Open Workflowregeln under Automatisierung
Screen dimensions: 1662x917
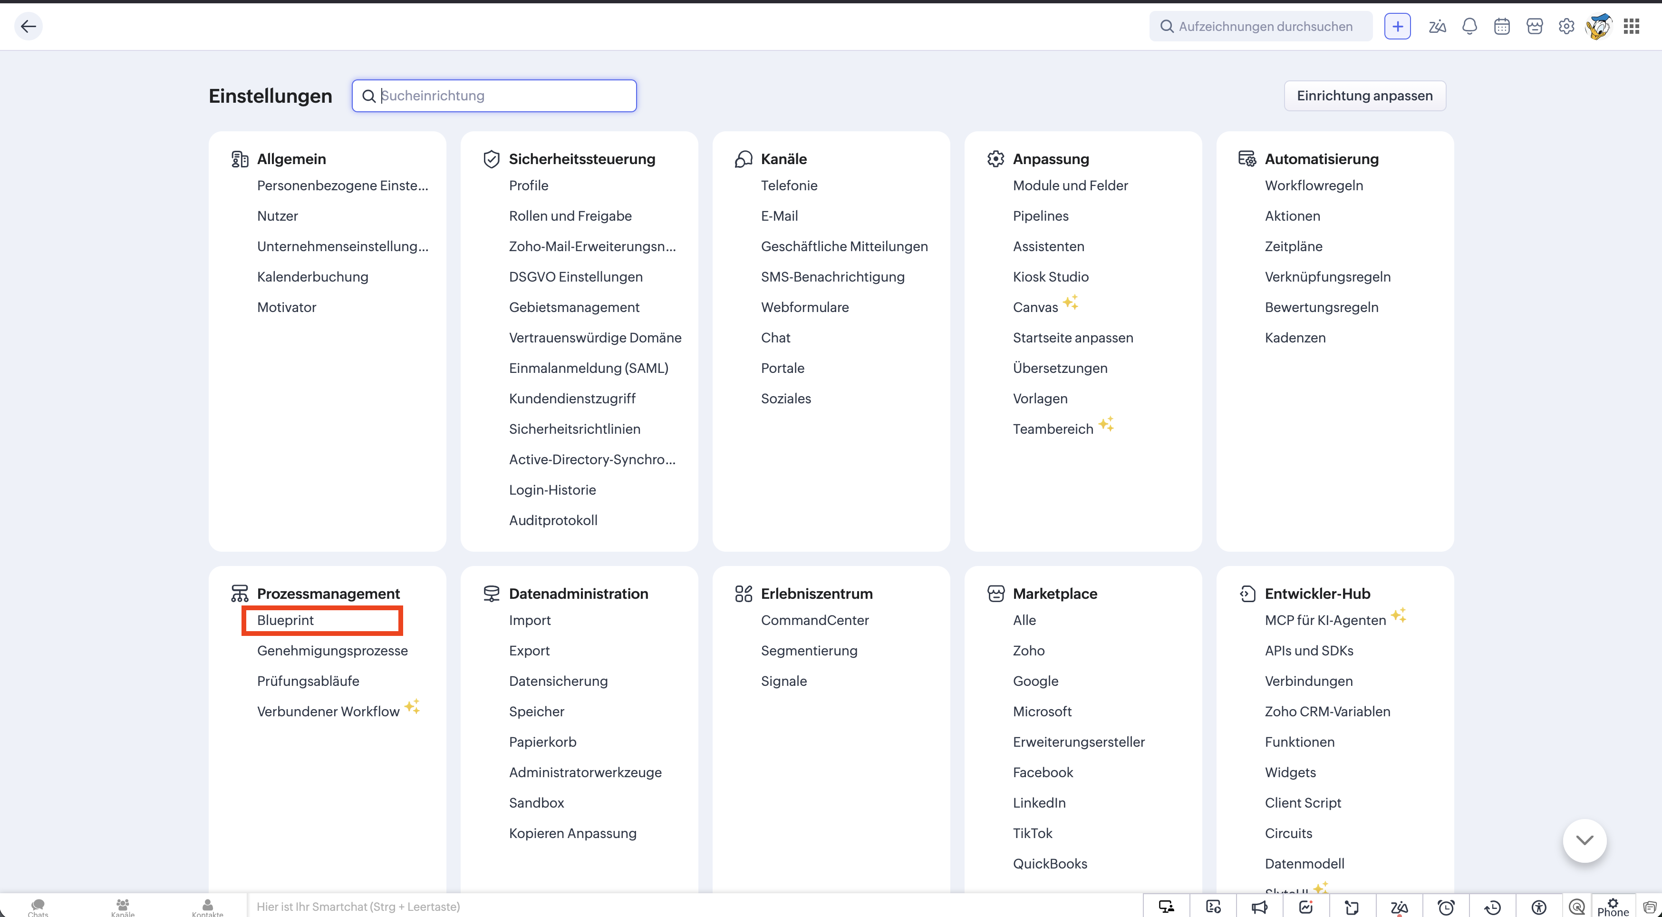(x=1314, y=185)
